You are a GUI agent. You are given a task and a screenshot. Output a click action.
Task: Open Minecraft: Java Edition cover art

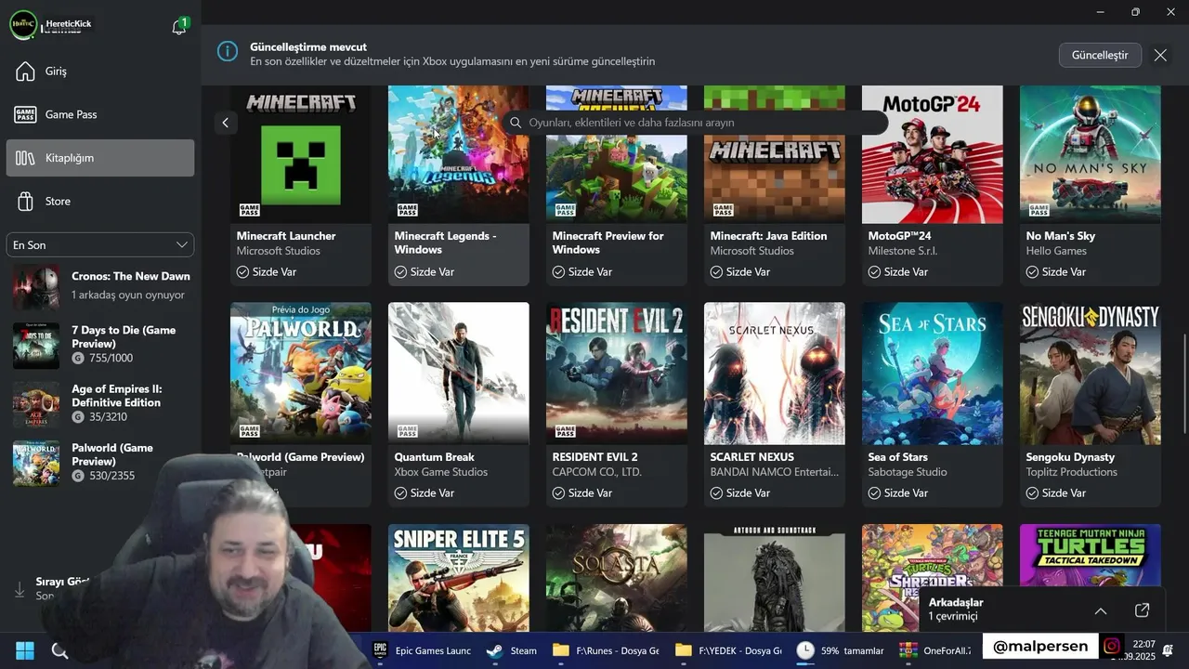[x=775, y=154]
